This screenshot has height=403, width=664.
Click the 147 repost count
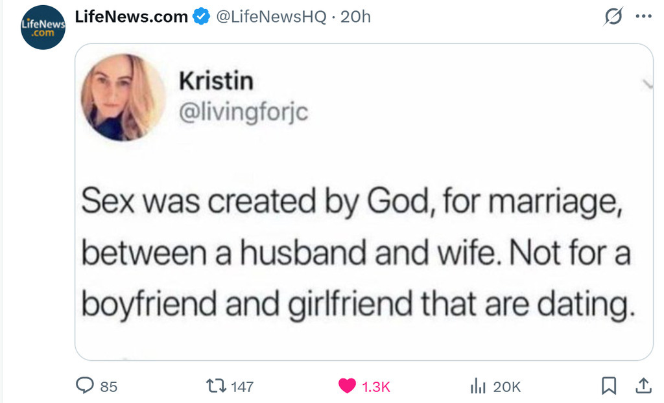pyautogui.click(x=242, y=387)
